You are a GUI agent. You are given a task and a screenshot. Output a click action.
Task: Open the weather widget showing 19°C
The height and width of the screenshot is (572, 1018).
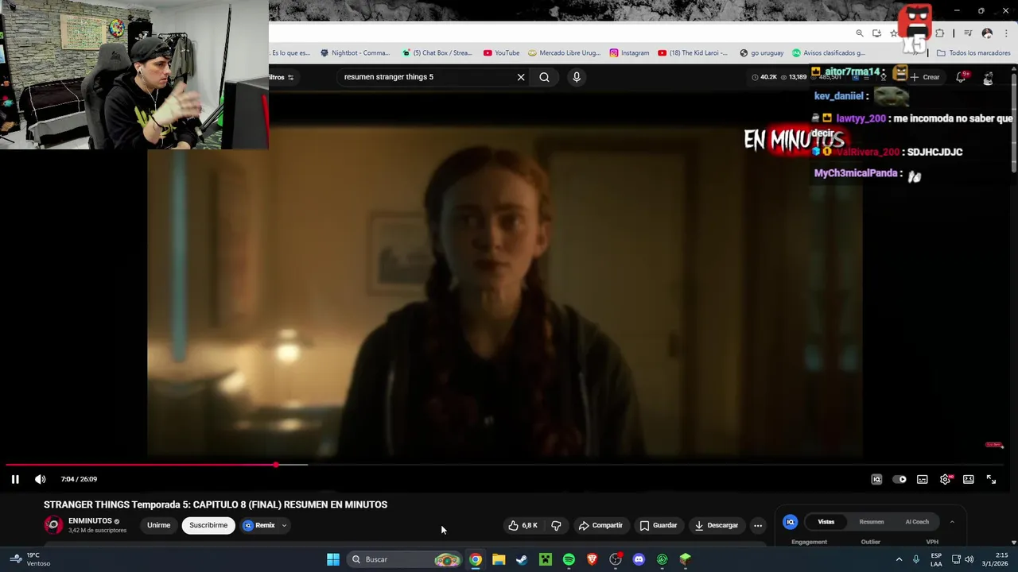pos(30,559)
